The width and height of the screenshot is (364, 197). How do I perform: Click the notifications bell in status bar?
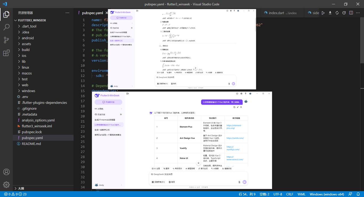358,194
